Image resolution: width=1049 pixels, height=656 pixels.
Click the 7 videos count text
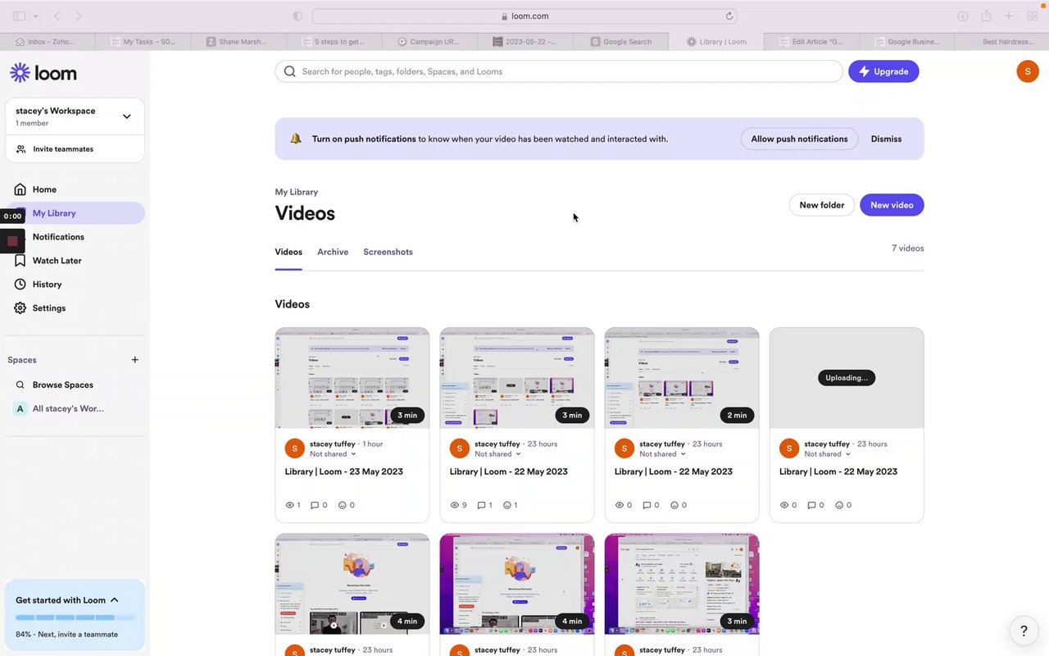pos(907,248)
